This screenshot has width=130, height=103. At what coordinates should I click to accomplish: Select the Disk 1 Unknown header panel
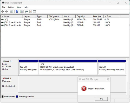[9, 84]
